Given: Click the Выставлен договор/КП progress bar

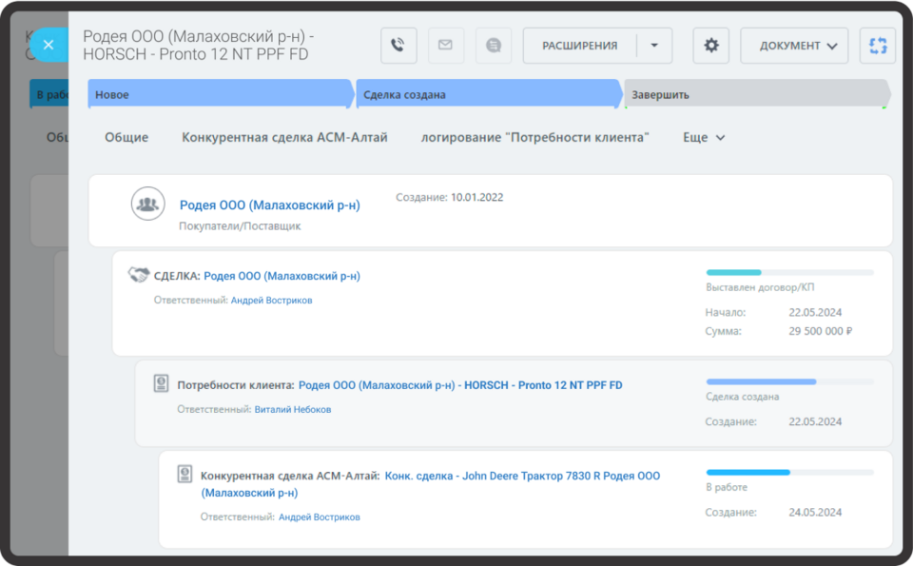Looking at the screenshot, I should coord(789,273).
